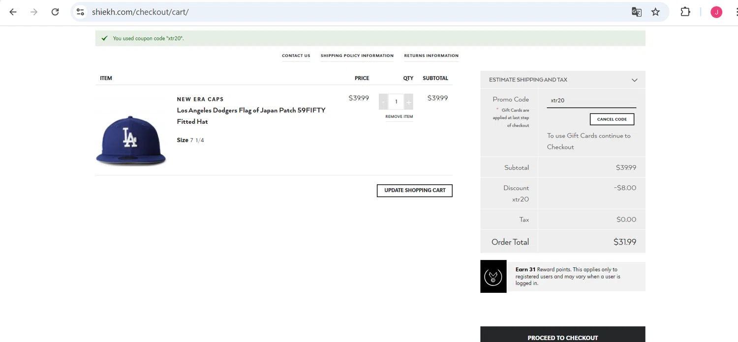The width and height of the screenshot is (738, 342).
Task: Open the browser extensions puzzle icon
Action: (685, 12)
